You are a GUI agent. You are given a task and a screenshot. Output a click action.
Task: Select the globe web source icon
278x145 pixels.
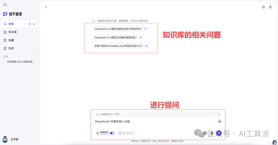[x=120, y=133]
